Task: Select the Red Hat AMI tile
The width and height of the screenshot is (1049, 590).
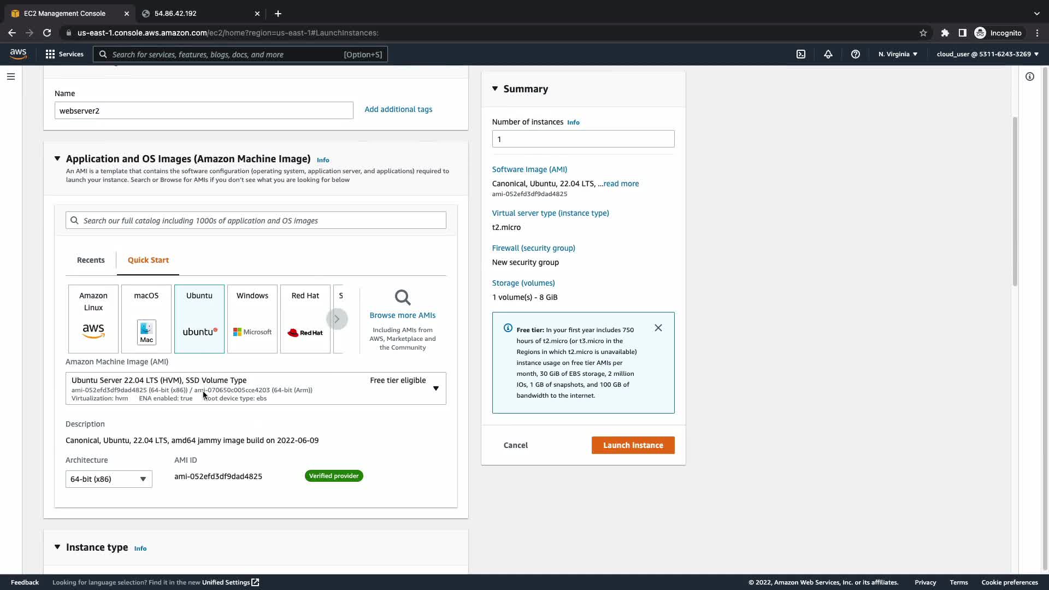Action: click(305, 318)
